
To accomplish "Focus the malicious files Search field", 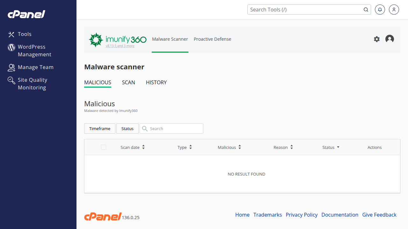I will [171, 128].
